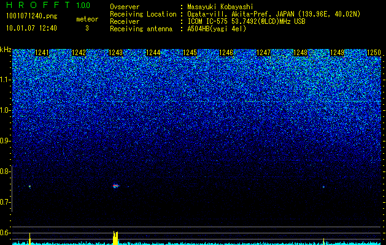The width and height of the screenshot is (386, 245).
Task: Click the meteor count label
Action: coord(87,19)
